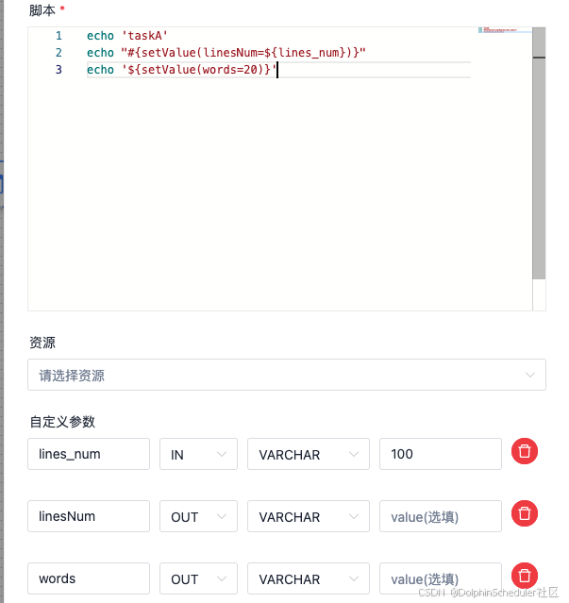Click the lines_num parameter name field

(x=89, y=454)
